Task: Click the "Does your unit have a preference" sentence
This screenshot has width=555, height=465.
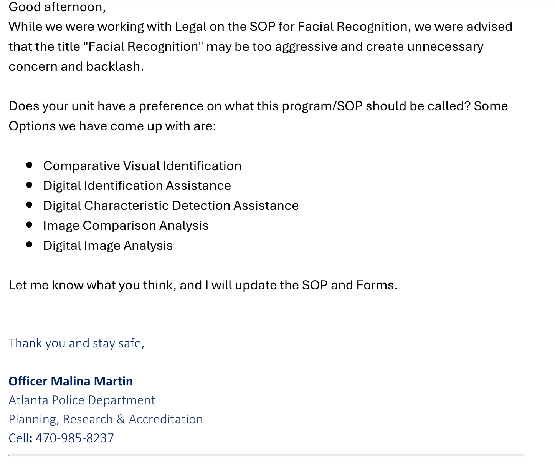Action: 258,106
